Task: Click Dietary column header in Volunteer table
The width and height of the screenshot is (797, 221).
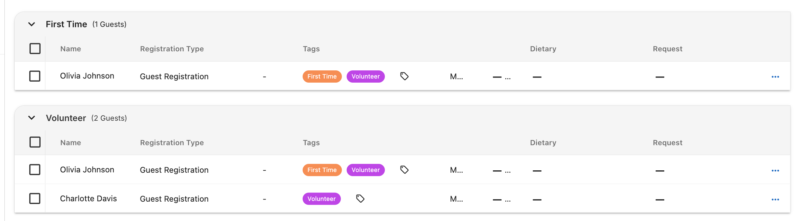Action: coord(543,142)
